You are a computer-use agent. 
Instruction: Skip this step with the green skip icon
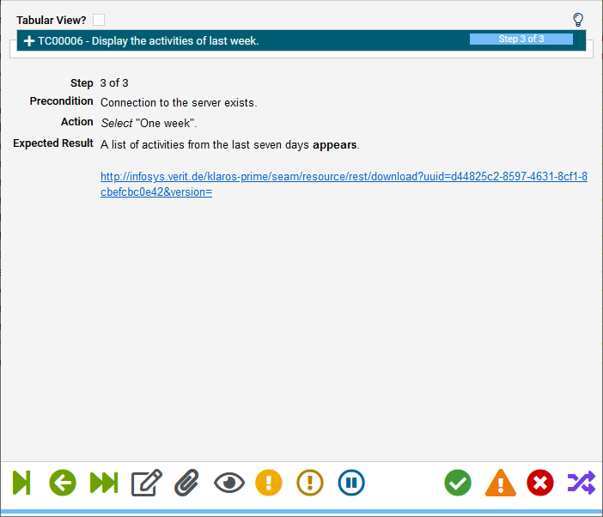[x=21, y=483]
